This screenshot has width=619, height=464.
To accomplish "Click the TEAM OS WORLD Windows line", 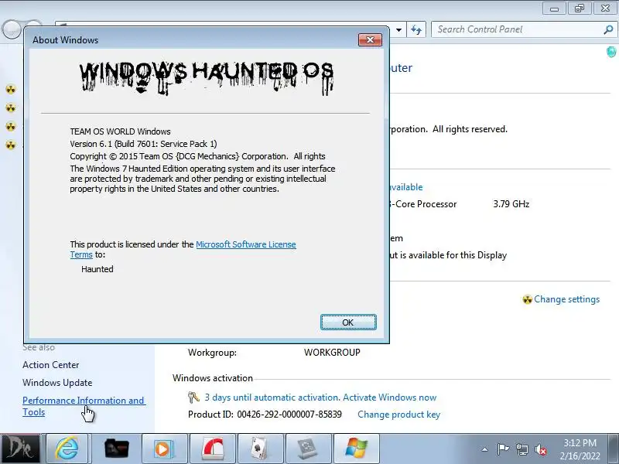I will (x=120, y=131).
